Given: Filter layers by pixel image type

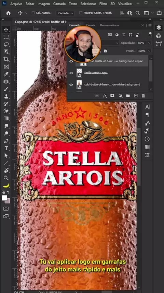Looking at the screenshot, I should (x=110, y=35).
